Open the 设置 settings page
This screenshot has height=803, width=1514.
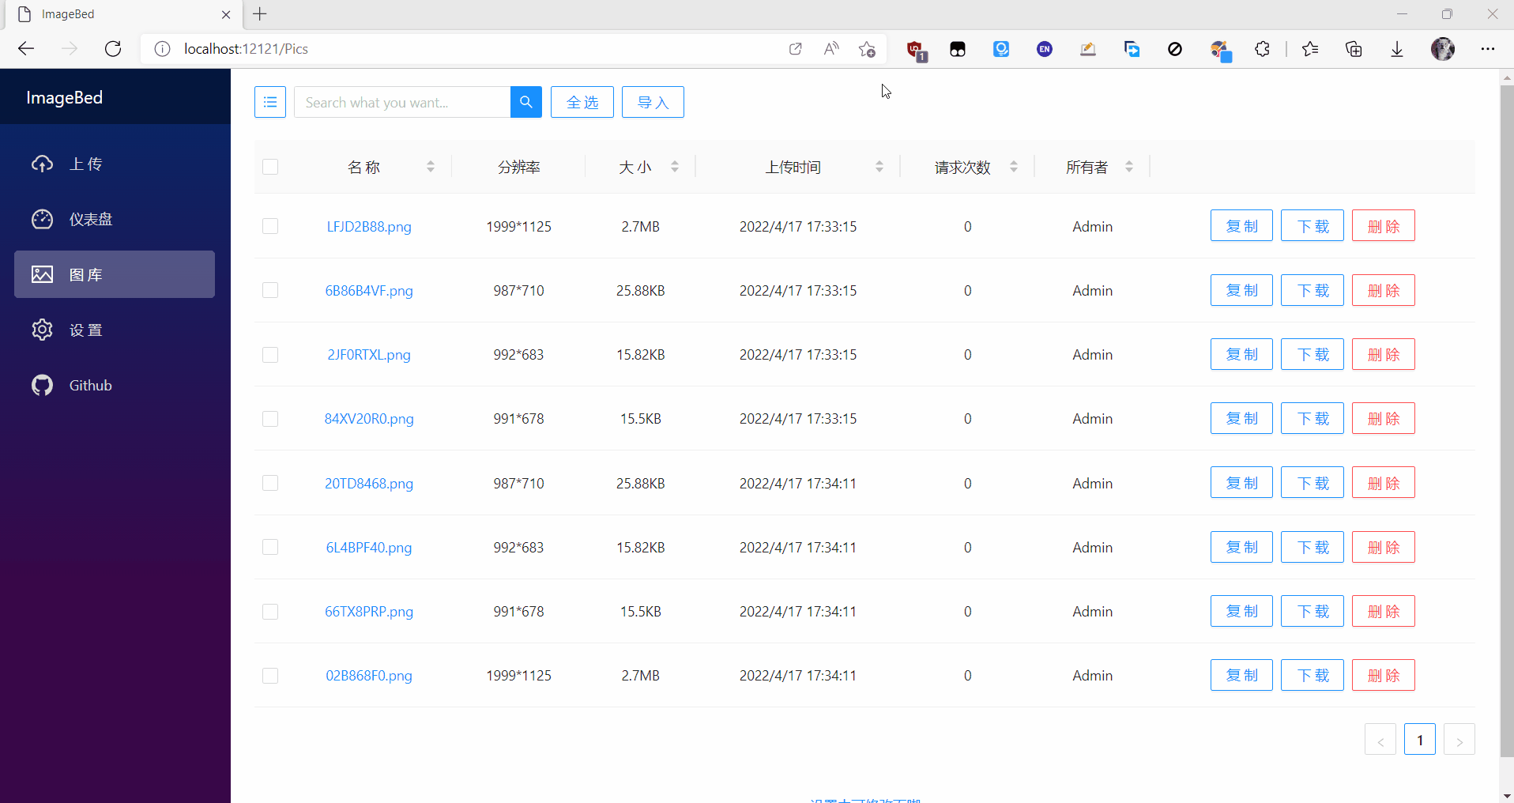click(85, 330)
